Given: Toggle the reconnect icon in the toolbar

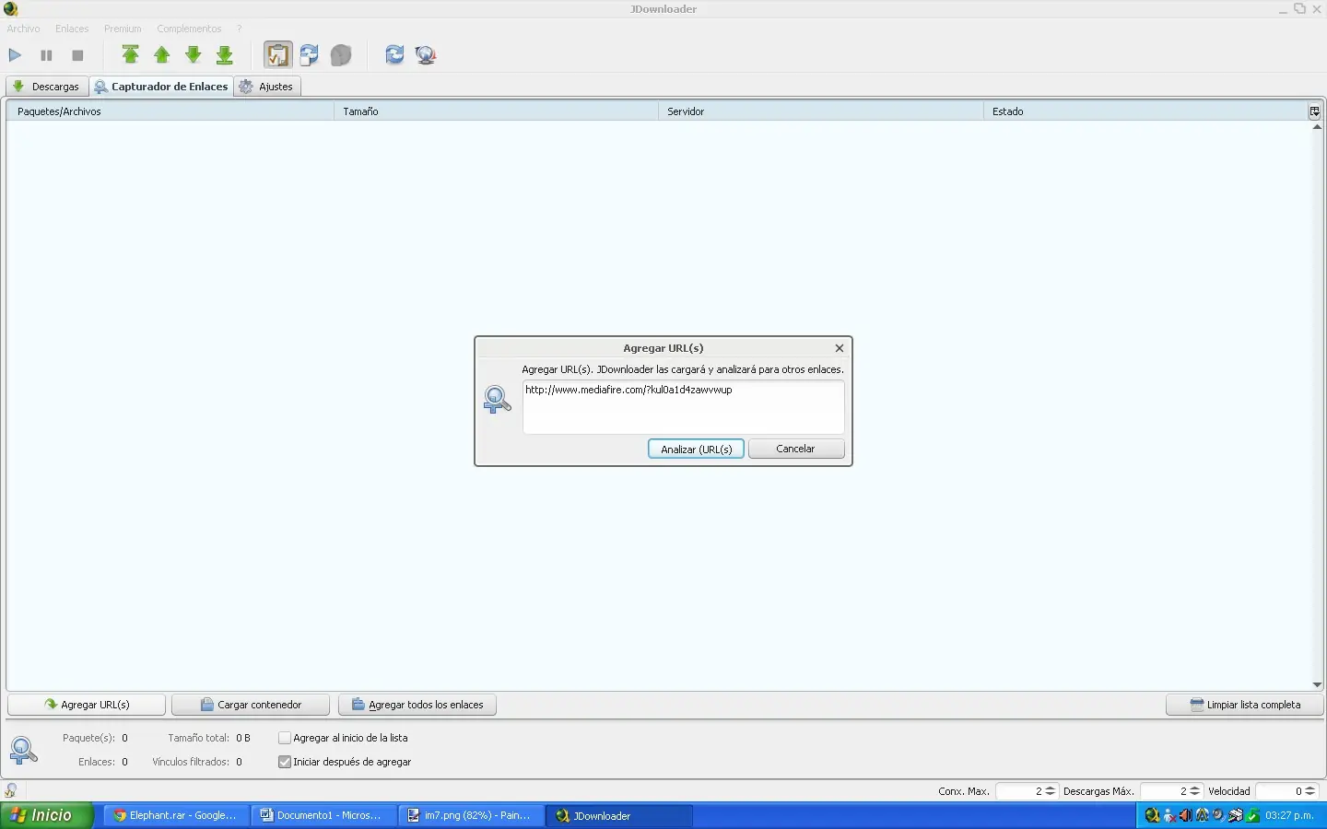Looking at the screenshot, I should (x=310, y=55).
